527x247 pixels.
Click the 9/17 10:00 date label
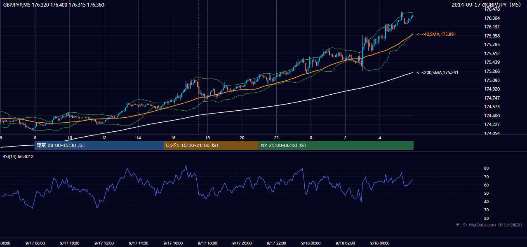point(69,243)
